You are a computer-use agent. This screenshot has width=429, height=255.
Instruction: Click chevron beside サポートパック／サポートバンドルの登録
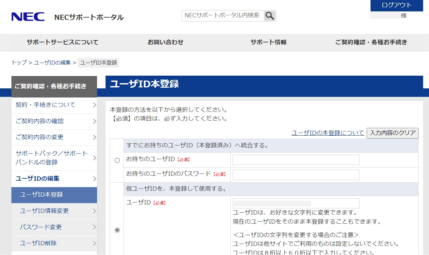94,158
